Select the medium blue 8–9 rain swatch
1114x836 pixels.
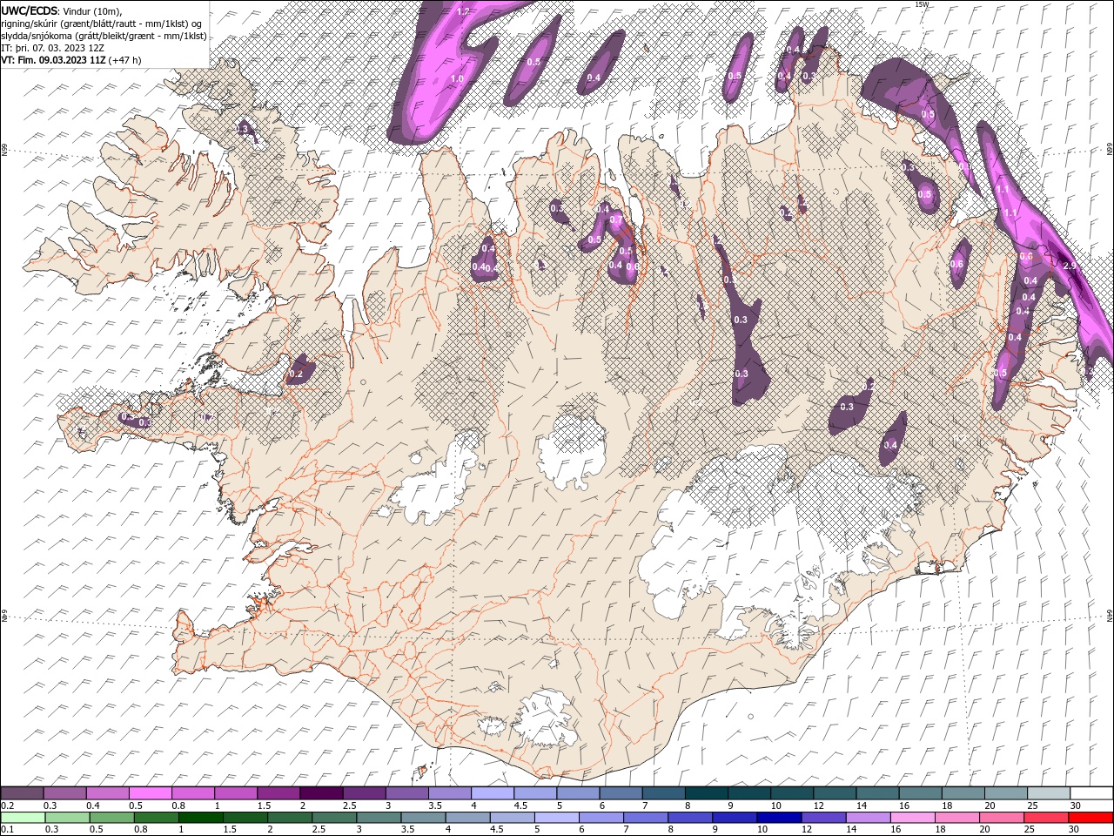690,818
